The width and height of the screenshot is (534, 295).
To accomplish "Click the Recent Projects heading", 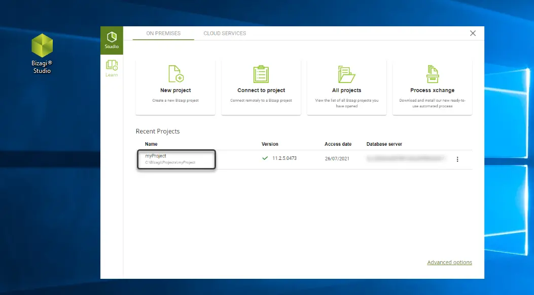I will [158, 131].
